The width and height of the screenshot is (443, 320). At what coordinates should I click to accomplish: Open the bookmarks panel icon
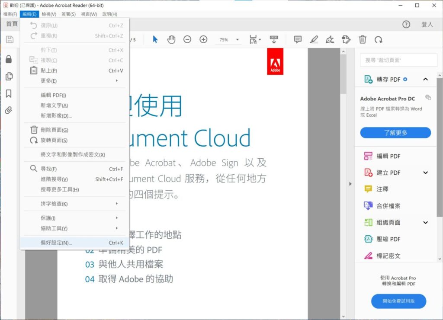(9, 93)
